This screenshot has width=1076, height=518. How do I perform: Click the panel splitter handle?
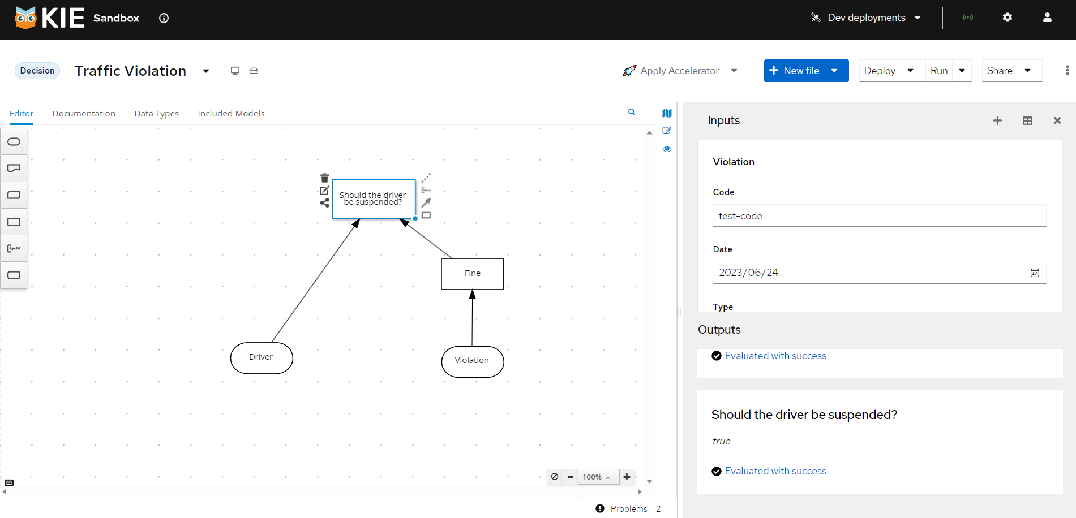point(680,311)
